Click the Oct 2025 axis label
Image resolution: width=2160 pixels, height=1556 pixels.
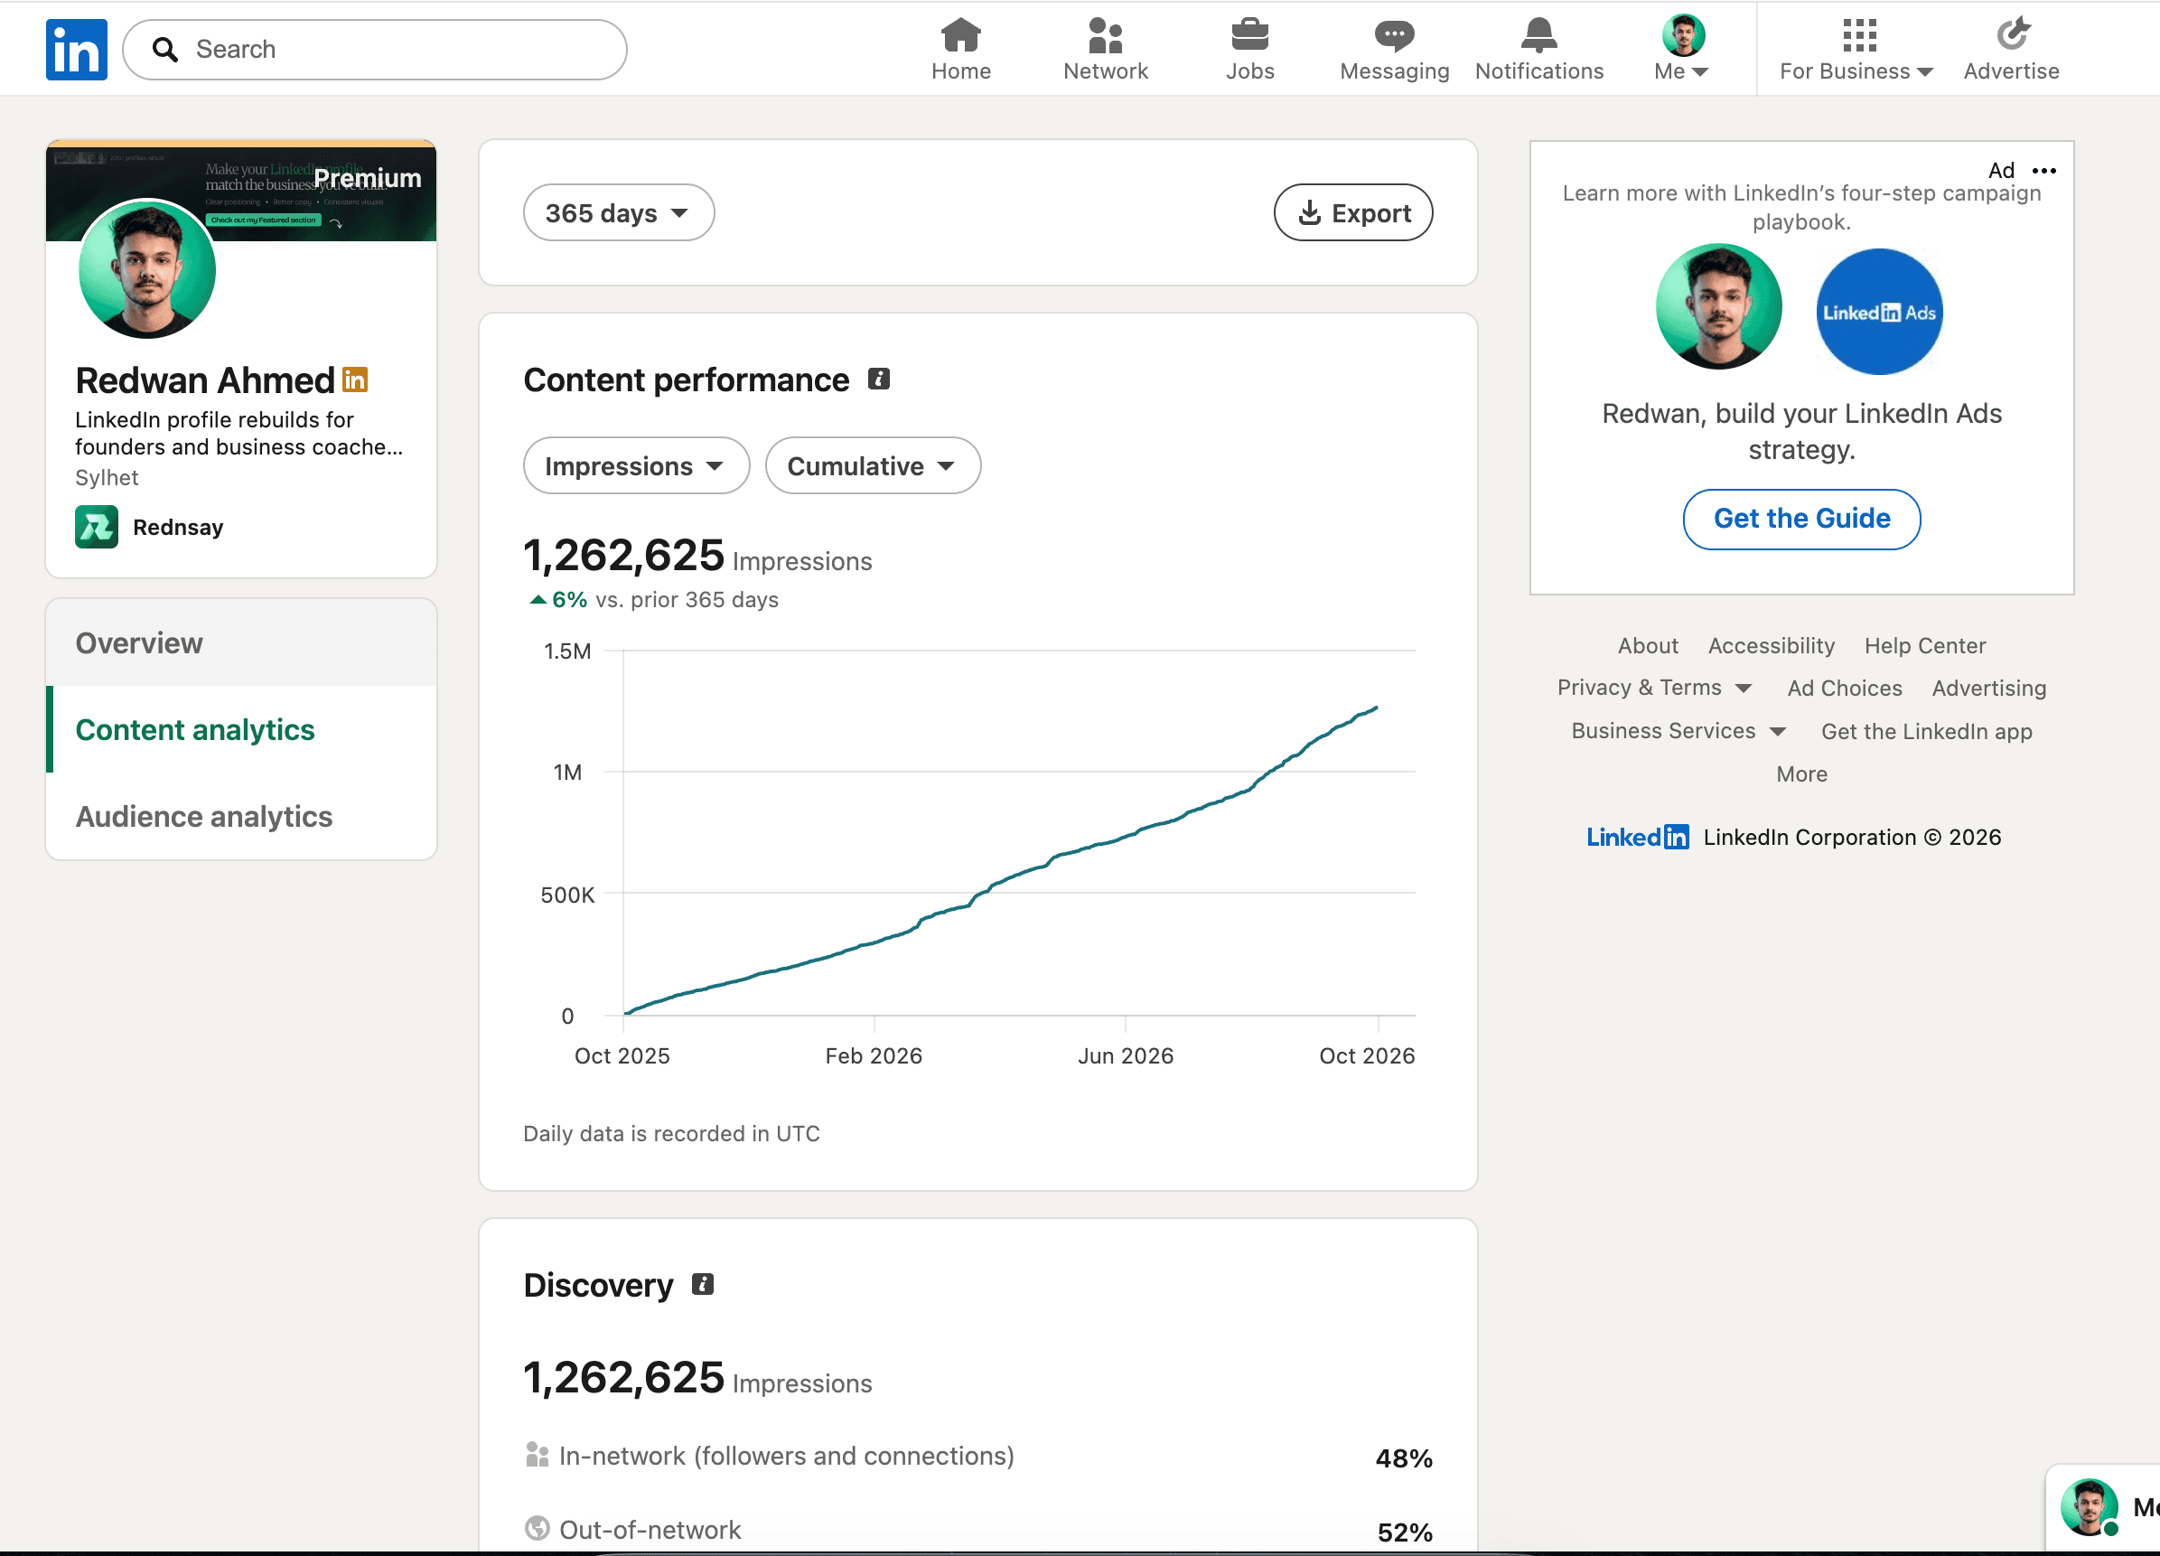tap(622, 1055)
